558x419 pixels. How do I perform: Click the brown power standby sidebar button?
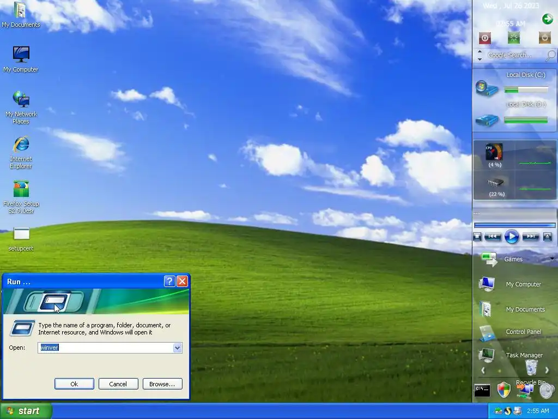coord(544,38)
